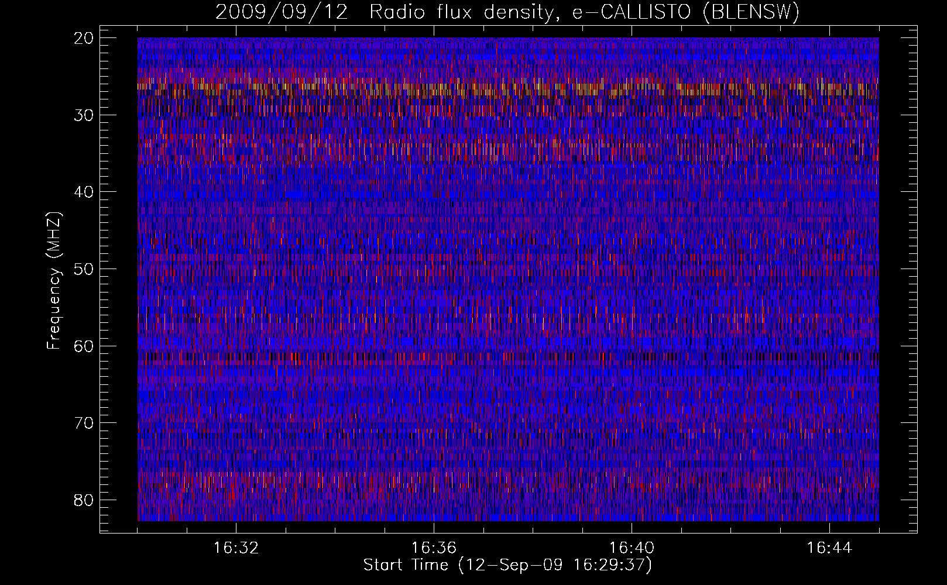The image size is (947, 585).
Task: Click the time tick label '16:44'
Action: [829, 548]
